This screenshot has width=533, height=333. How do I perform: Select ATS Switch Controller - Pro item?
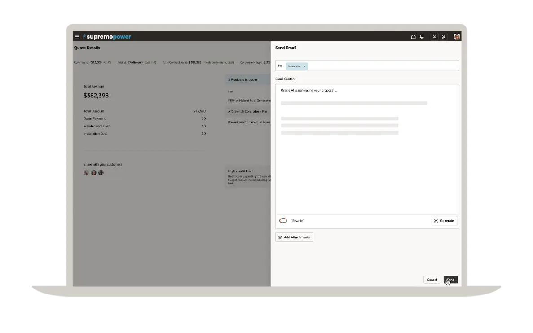[x=247, y=111]
